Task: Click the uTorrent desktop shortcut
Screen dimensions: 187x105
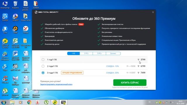Action: coord(5,92)
